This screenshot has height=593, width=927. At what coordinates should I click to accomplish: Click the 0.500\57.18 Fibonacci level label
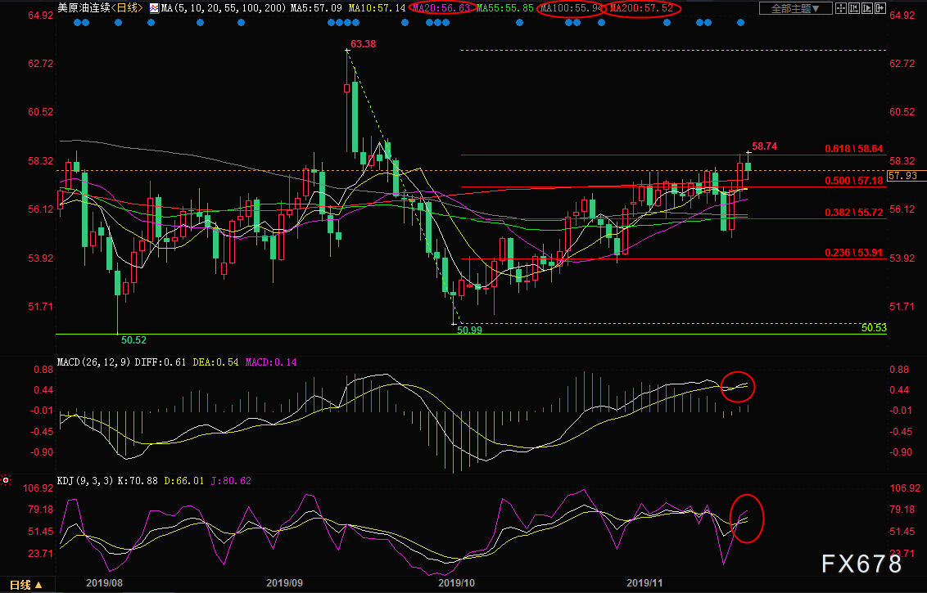[854, 180]
